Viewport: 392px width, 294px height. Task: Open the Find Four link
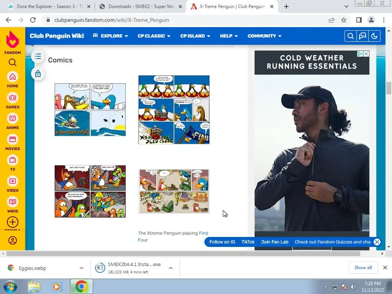tap(173, 237)
